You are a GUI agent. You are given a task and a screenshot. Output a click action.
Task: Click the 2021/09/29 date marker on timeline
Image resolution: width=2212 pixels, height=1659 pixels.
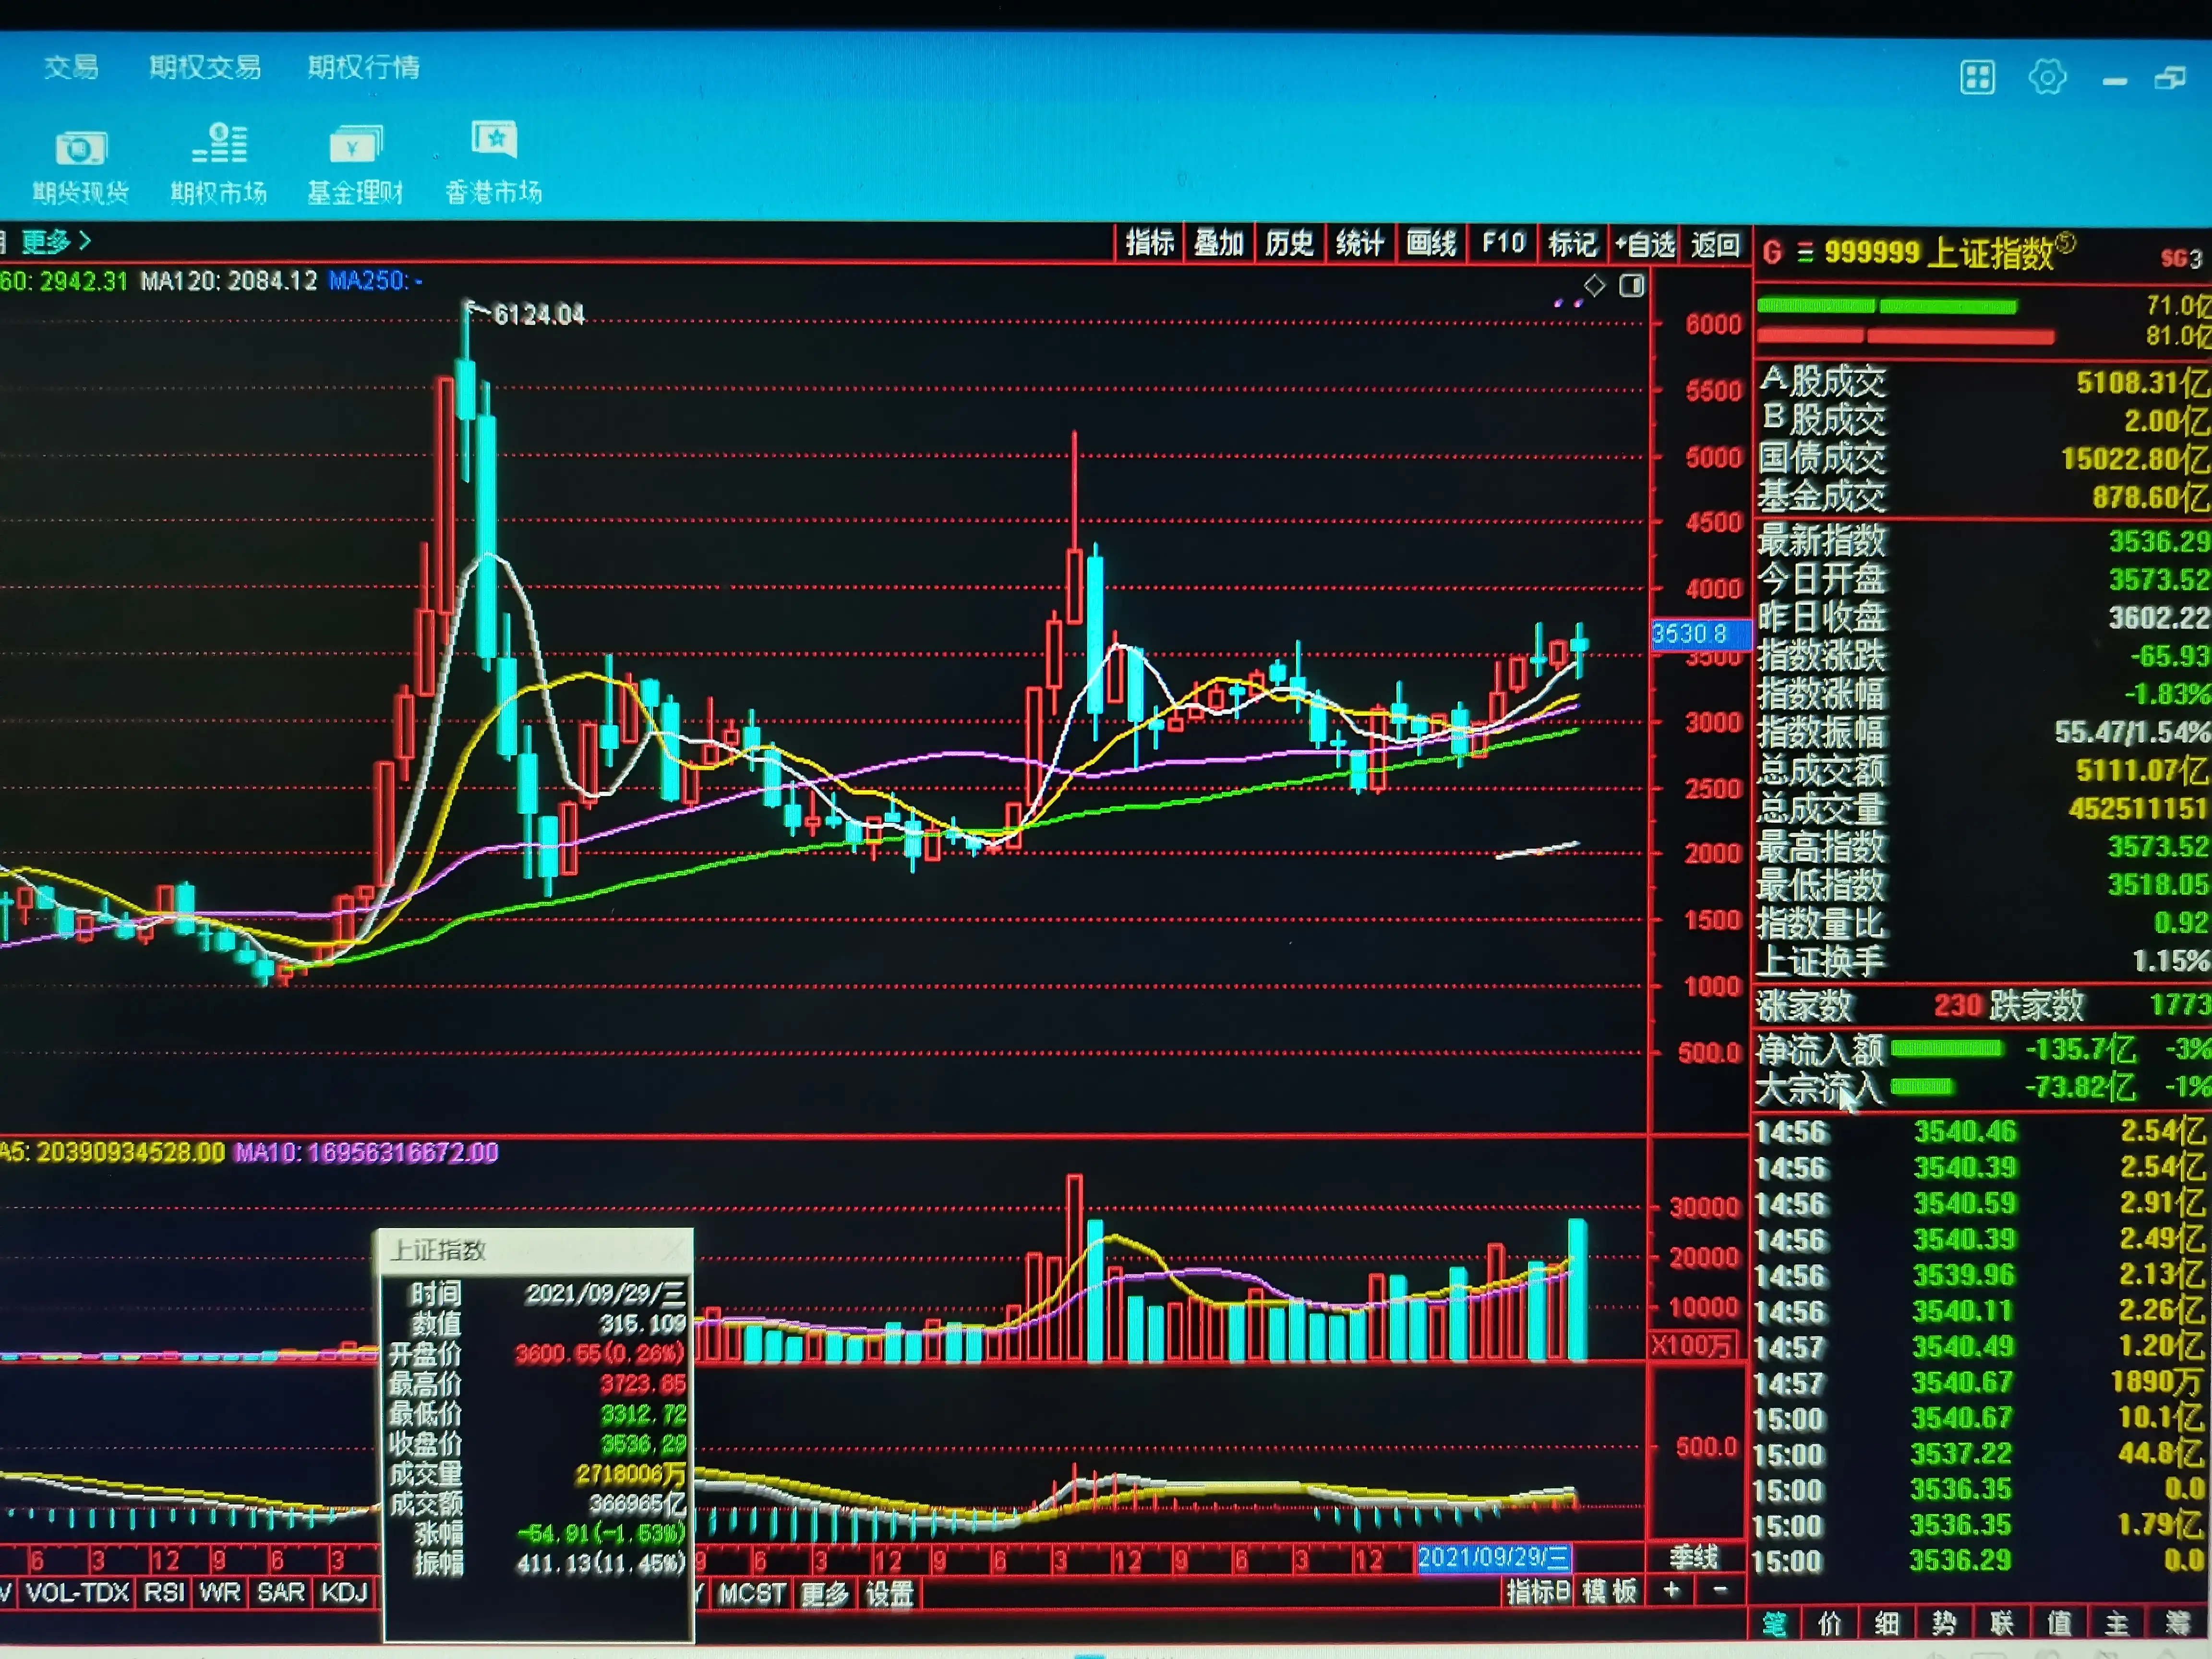(x=1493, y=1558)
